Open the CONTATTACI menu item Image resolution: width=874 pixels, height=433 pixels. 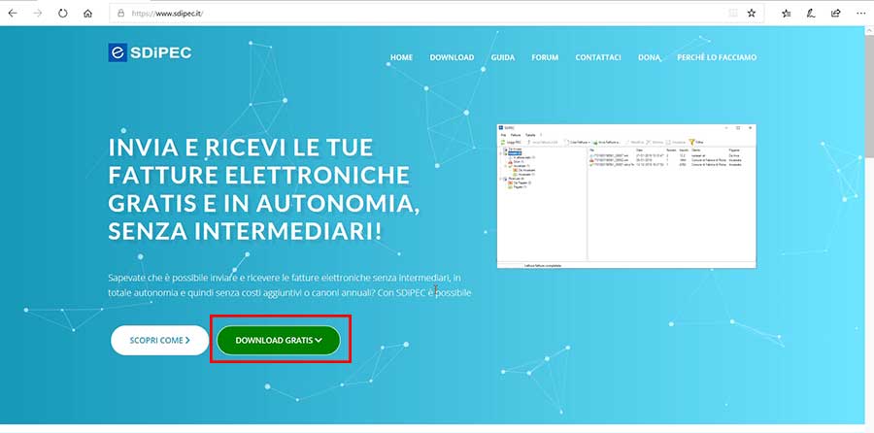tap(598, 57)
